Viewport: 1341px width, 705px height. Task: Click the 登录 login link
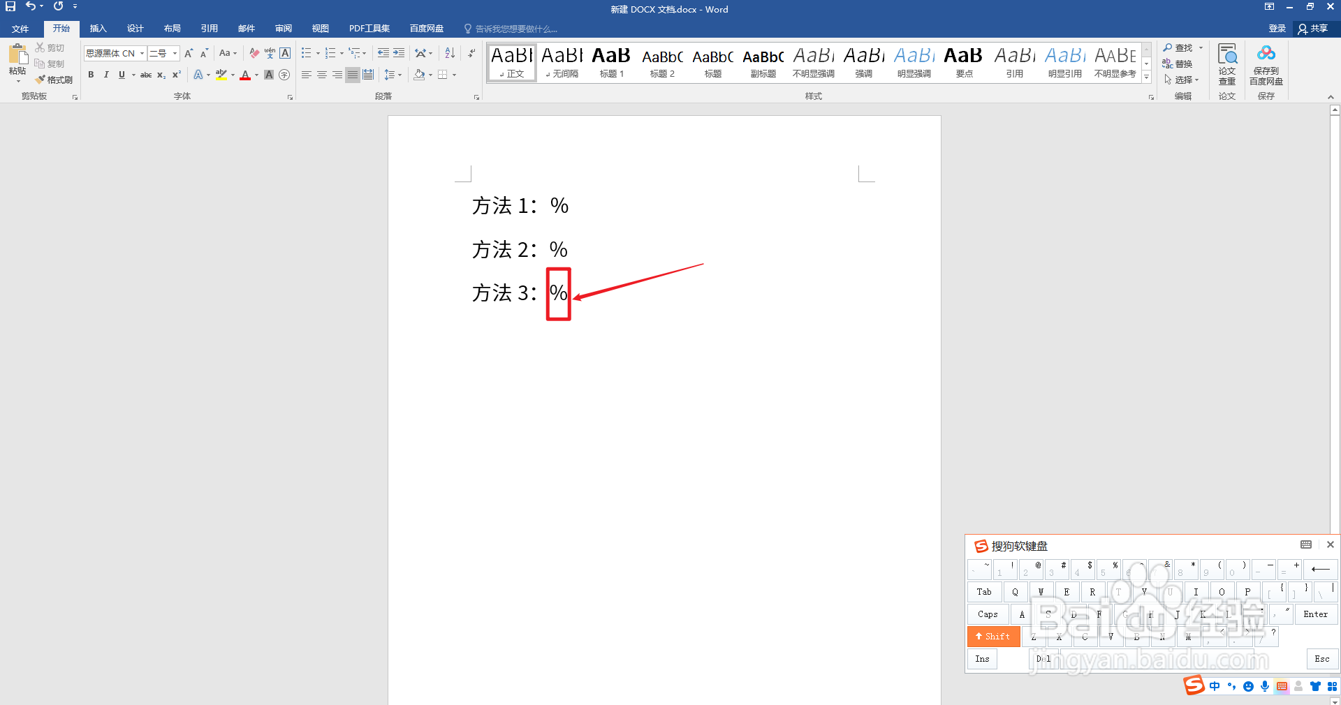tap(1276, 29)
